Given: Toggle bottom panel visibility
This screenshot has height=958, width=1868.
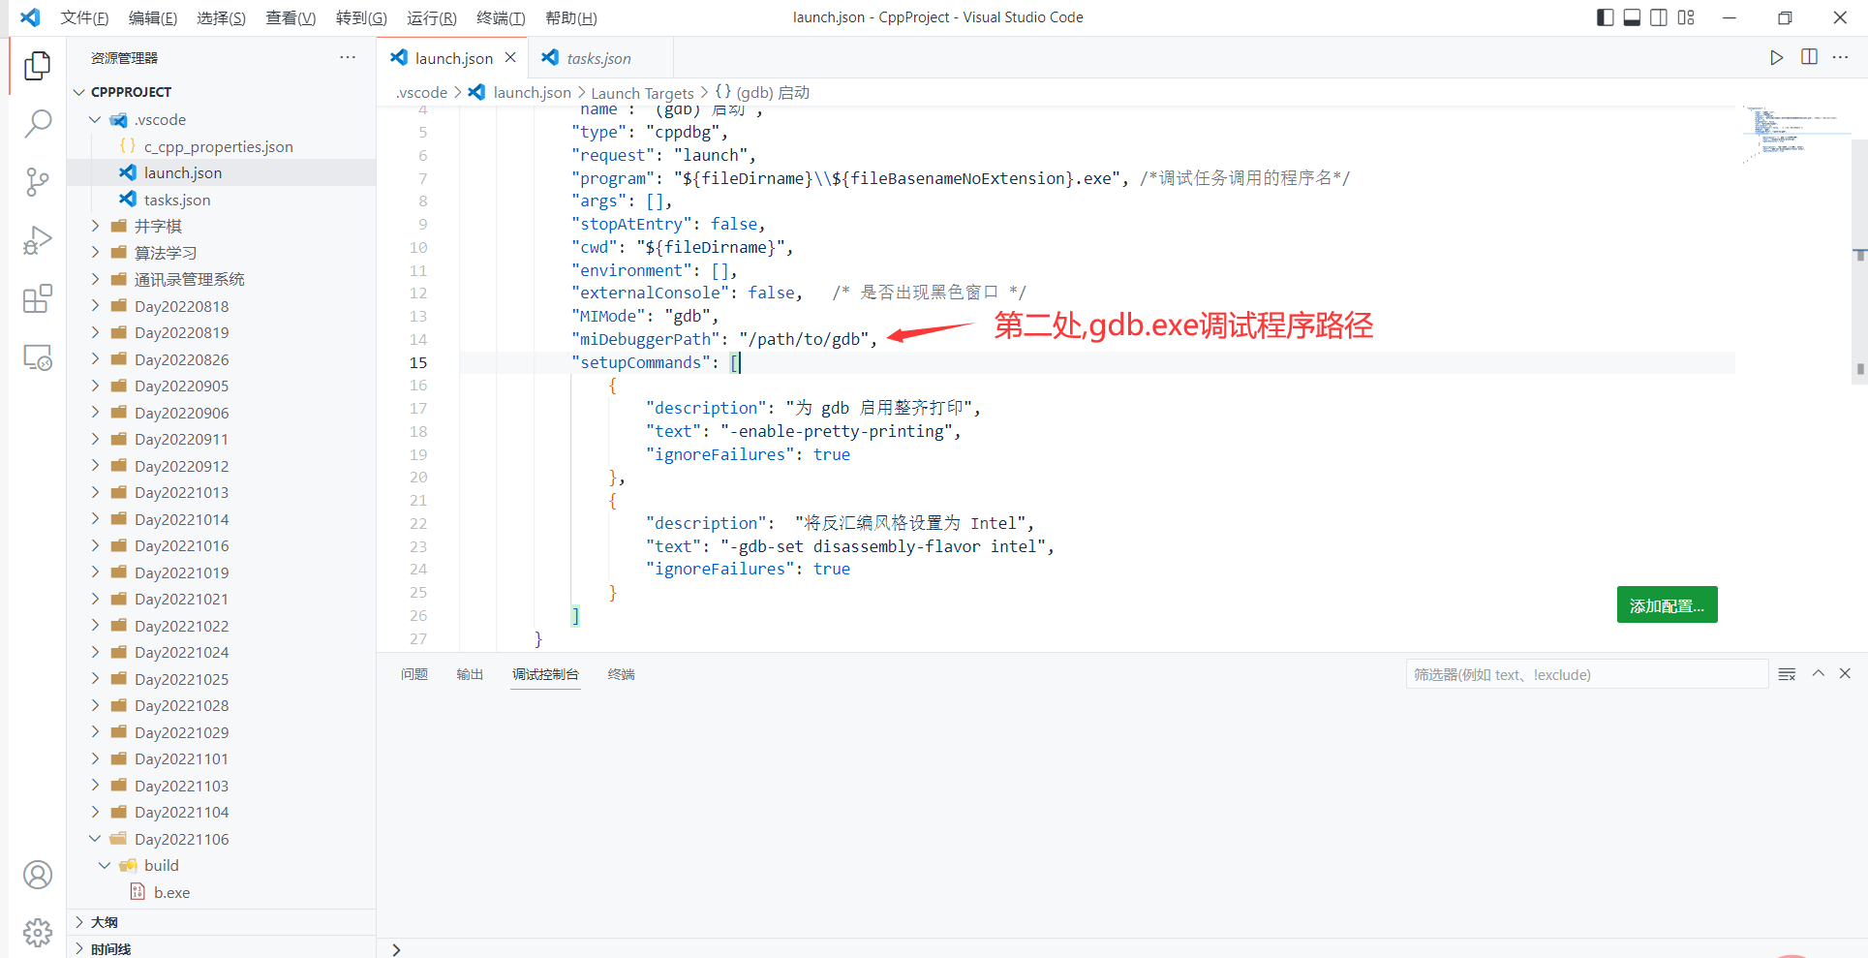Looking at the screenshot, I should pos(1632,17).
